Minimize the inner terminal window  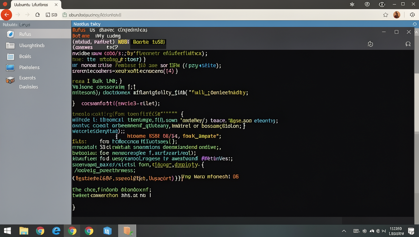tap(384, 32)
